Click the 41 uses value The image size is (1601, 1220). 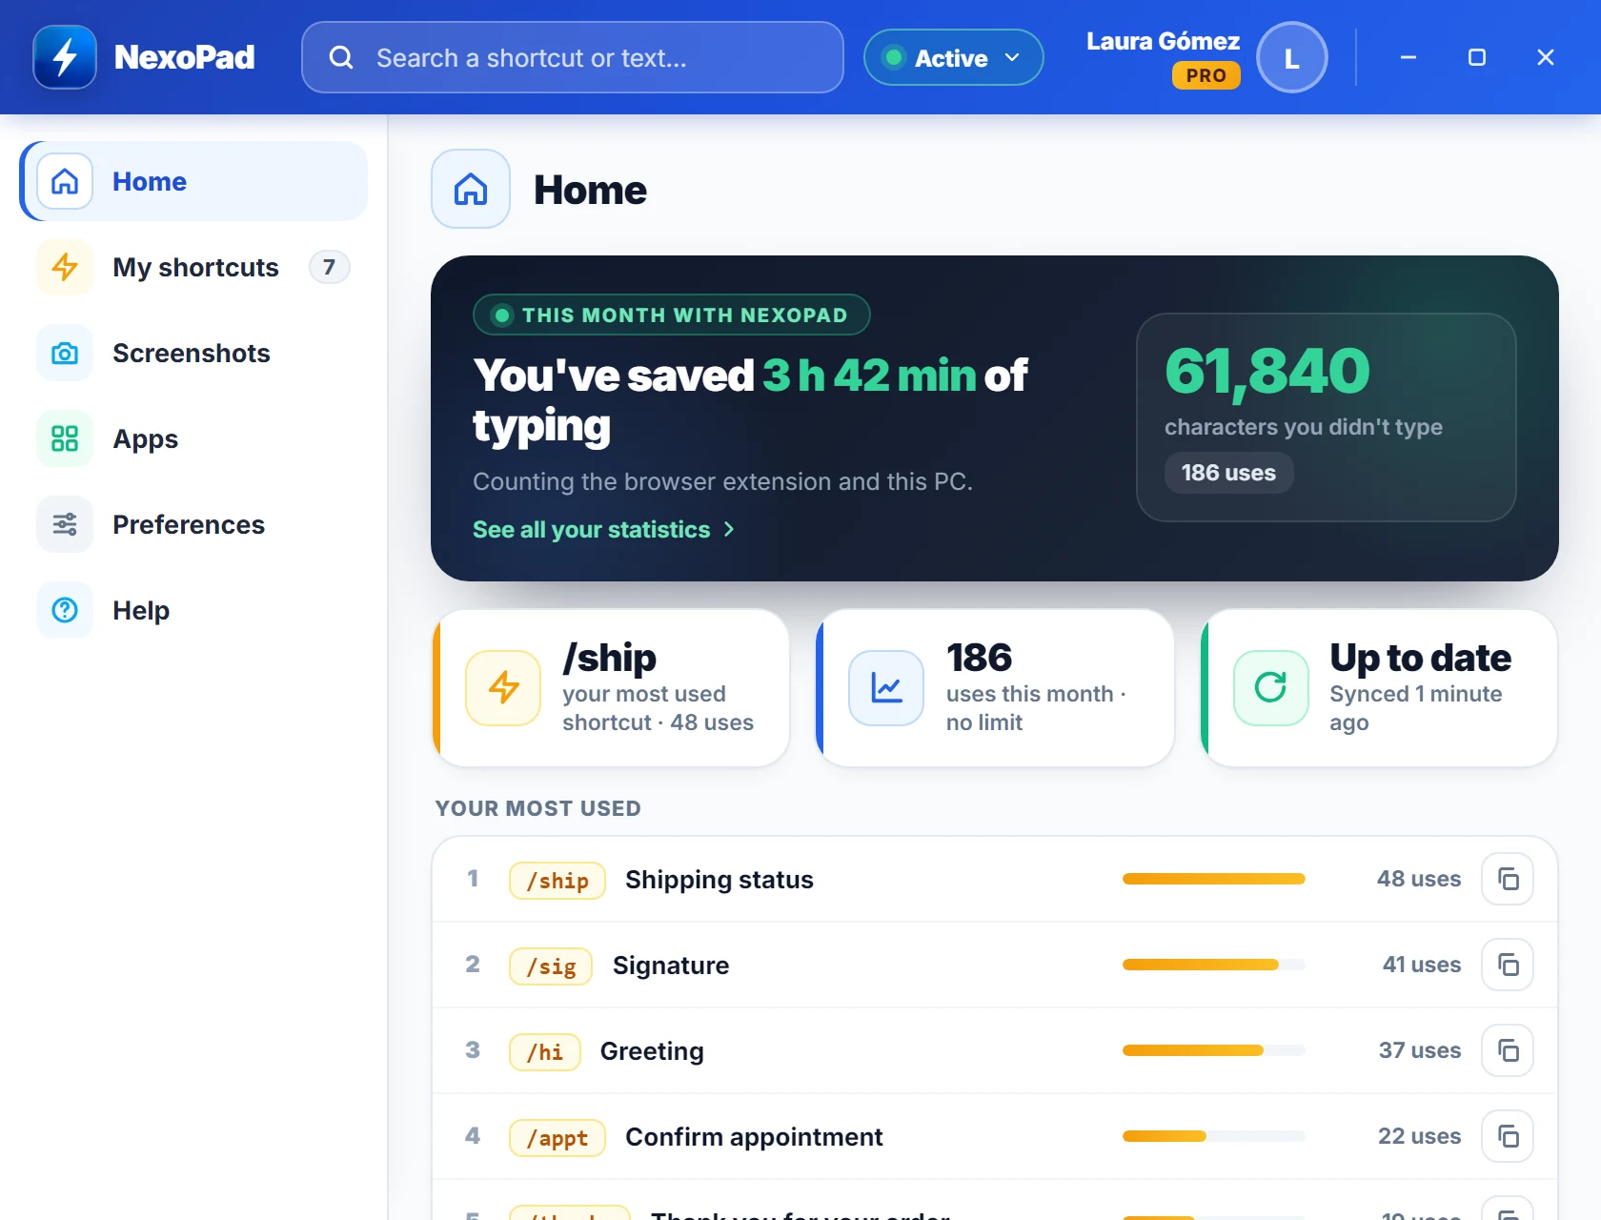[1422, 965]
